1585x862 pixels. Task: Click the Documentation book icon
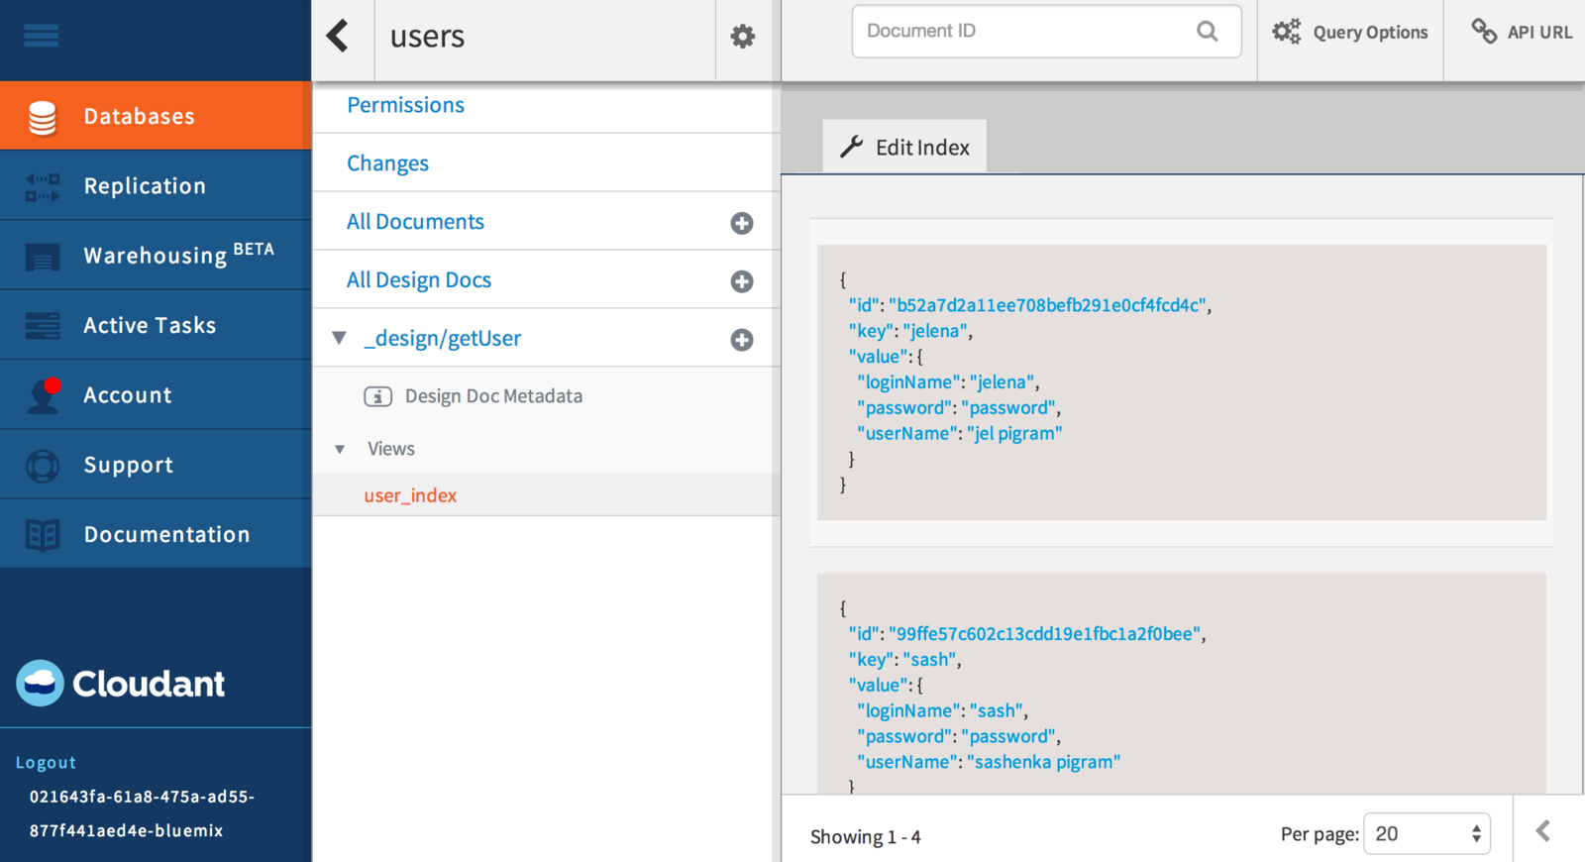(43, 535)
